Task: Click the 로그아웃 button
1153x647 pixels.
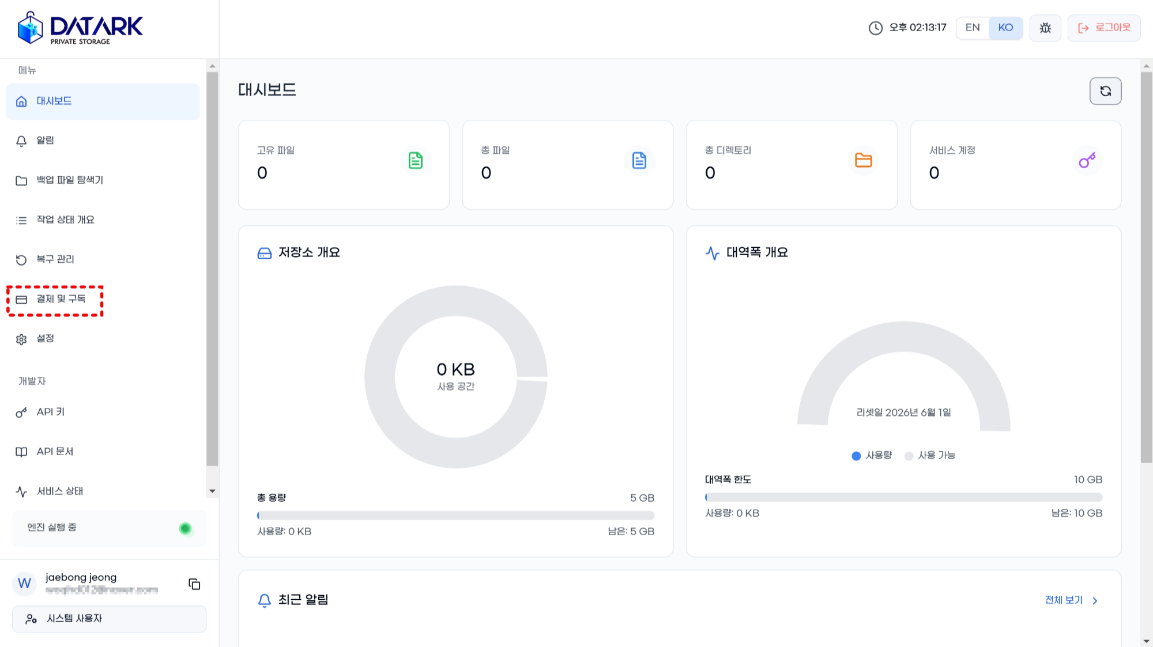Action: click(x=1104, y=28)
